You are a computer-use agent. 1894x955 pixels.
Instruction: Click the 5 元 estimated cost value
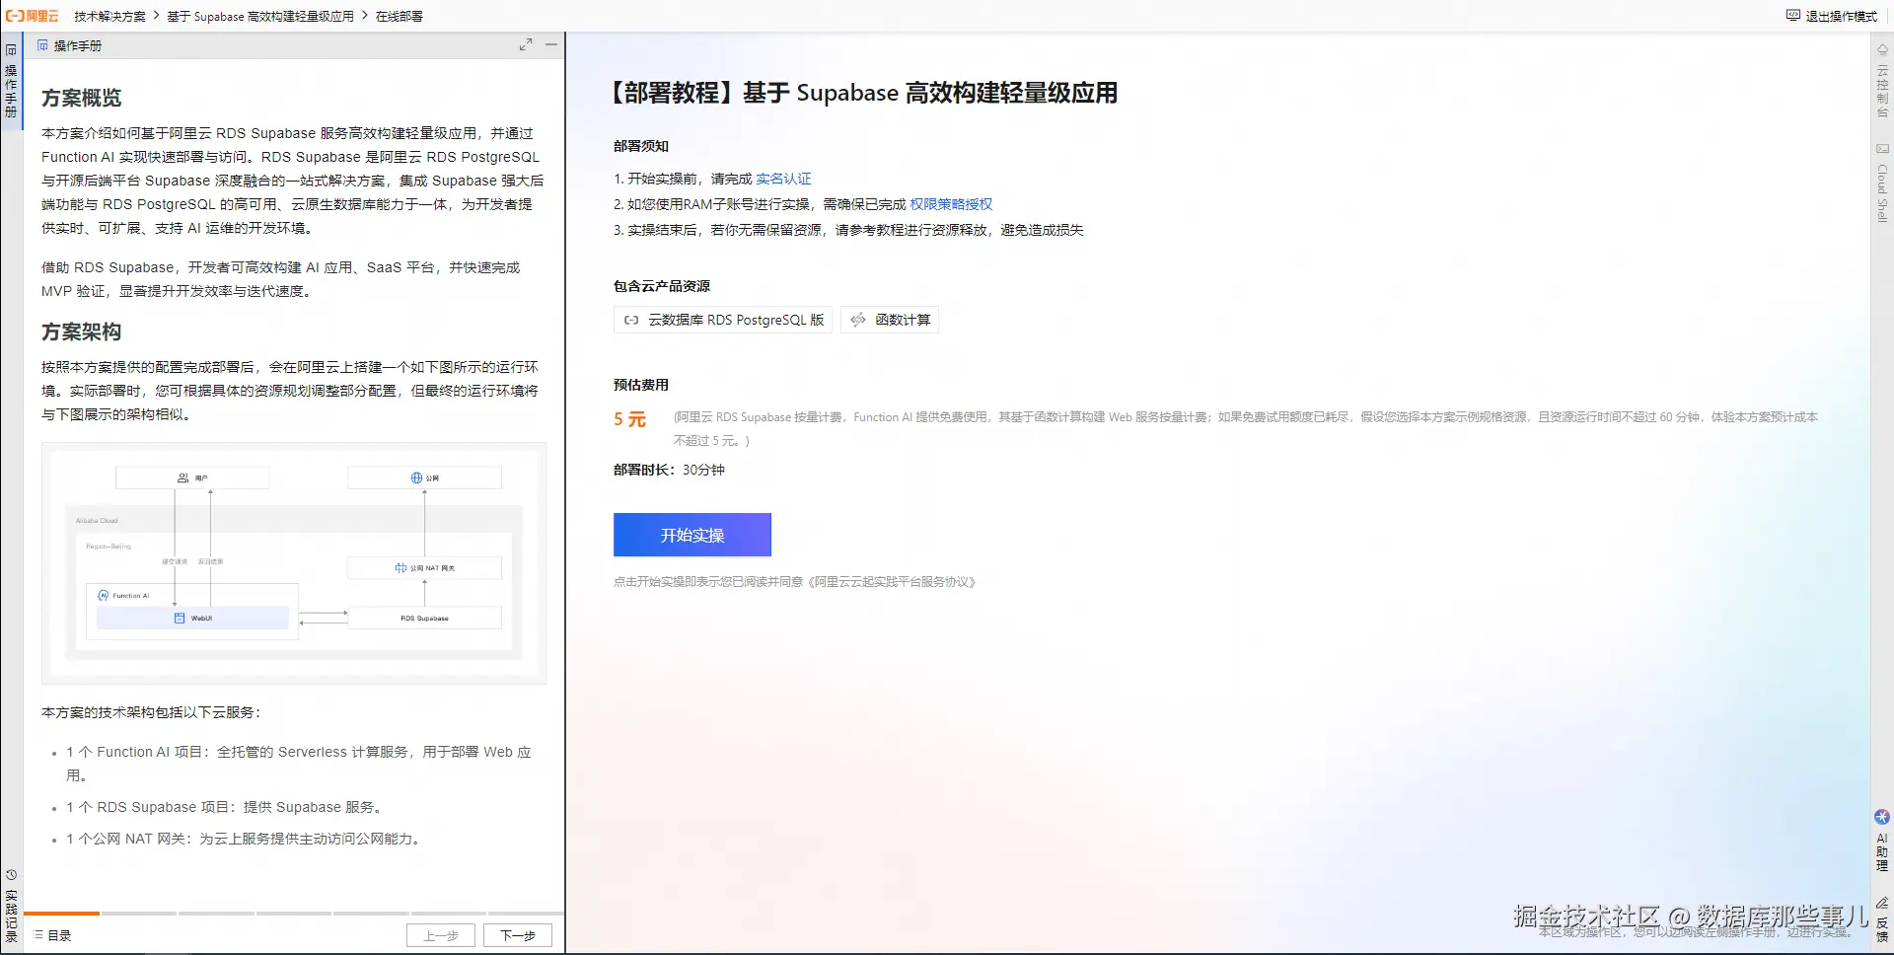click(x=629, y=419)
